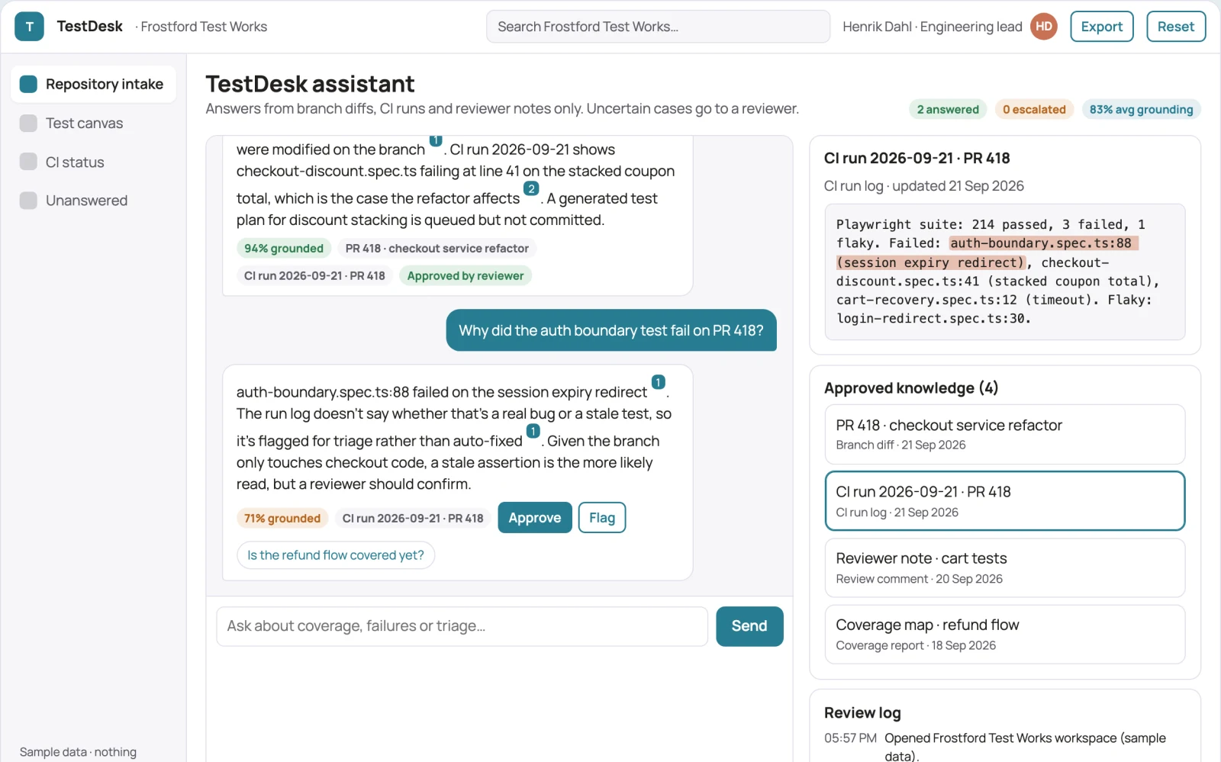Open citation 1 after 'auto-fixed'

[x=533, y=431]
